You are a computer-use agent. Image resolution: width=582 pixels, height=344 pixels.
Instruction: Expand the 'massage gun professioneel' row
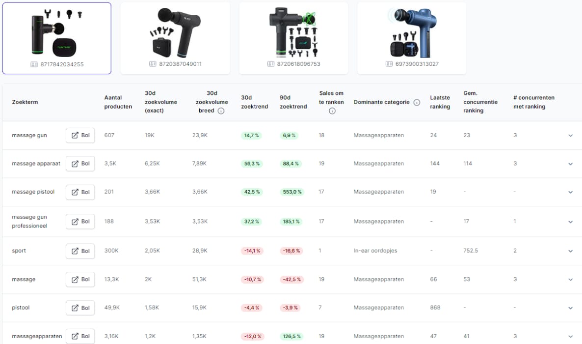(x=570, y=222)
